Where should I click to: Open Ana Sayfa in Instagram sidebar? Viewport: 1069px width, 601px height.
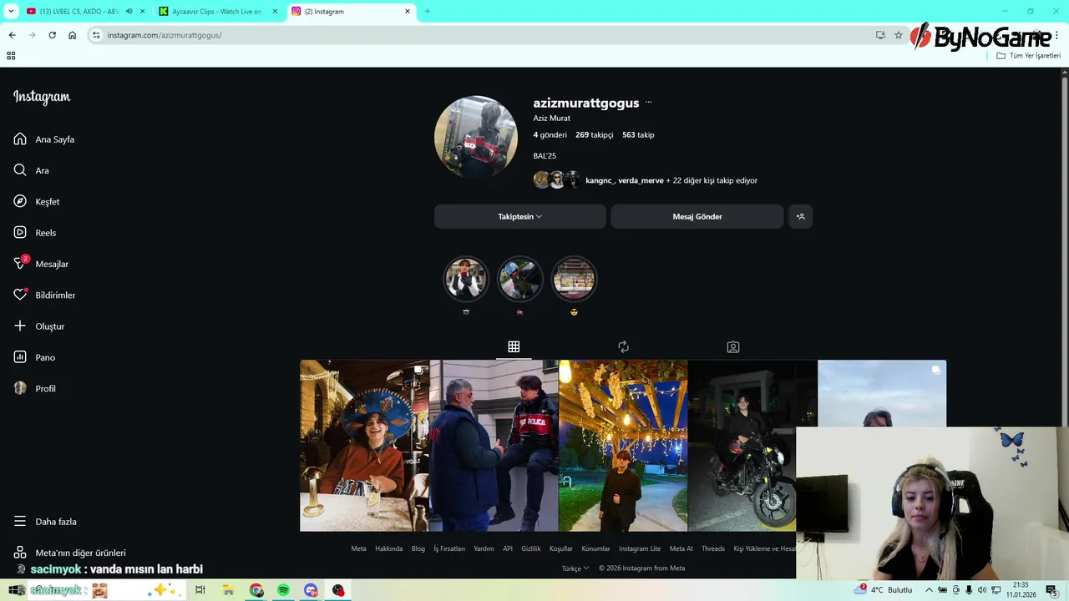click(x=44, y=139)
